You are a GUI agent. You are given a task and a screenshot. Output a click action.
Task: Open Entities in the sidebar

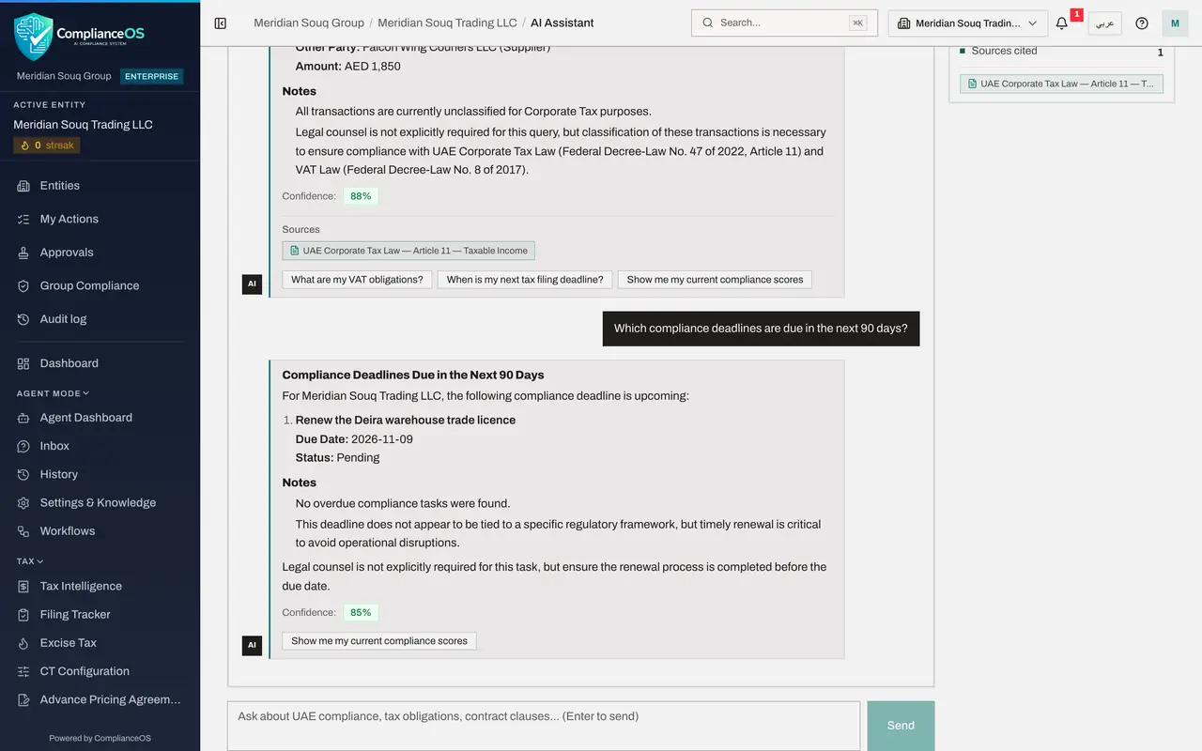(x=59, y=186)
